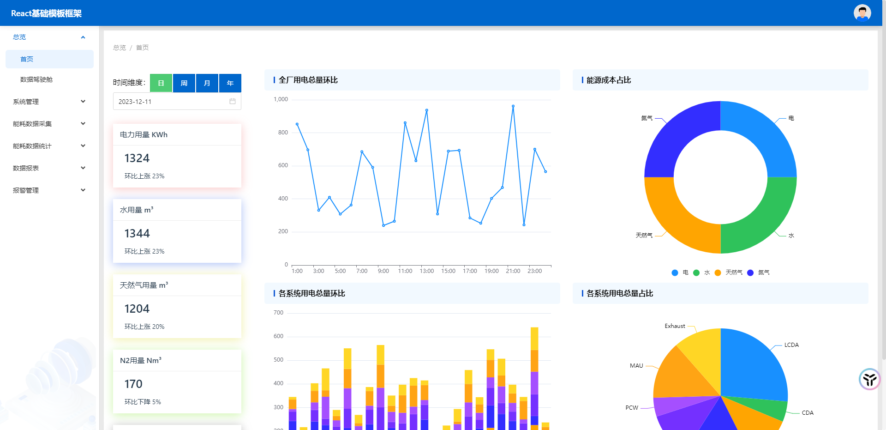Screen dimensions: 886x430
Task: Click the 环比下降 5% text
Action: tap(143, 402)
